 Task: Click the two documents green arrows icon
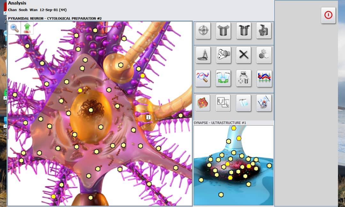pos(223,78)
